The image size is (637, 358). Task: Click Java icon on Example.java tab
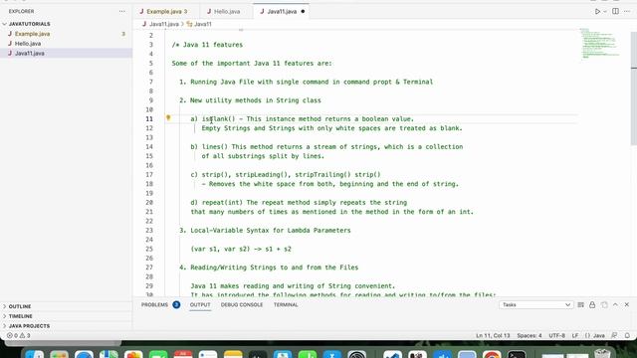click(x=141, y=11)
